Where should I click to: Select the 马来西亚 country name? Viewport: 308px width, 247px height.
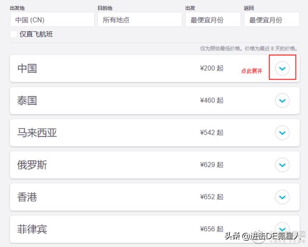click(x=37, y=133)
